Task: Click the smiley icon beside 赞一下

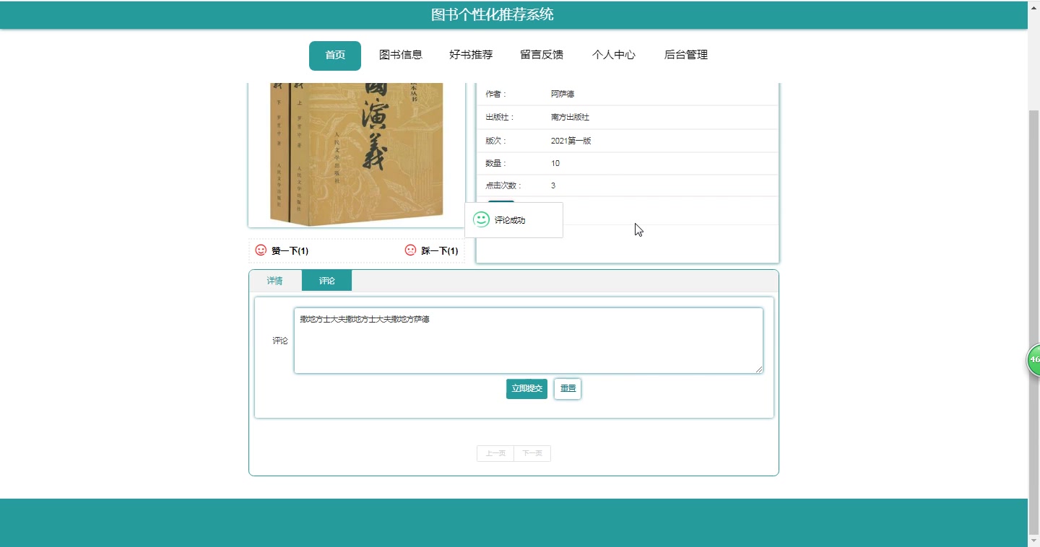Action: 261,250
